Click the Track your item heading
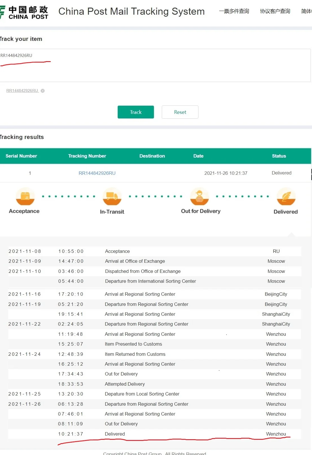This screenshot has height=455, width=312. (x=21, y=39)
